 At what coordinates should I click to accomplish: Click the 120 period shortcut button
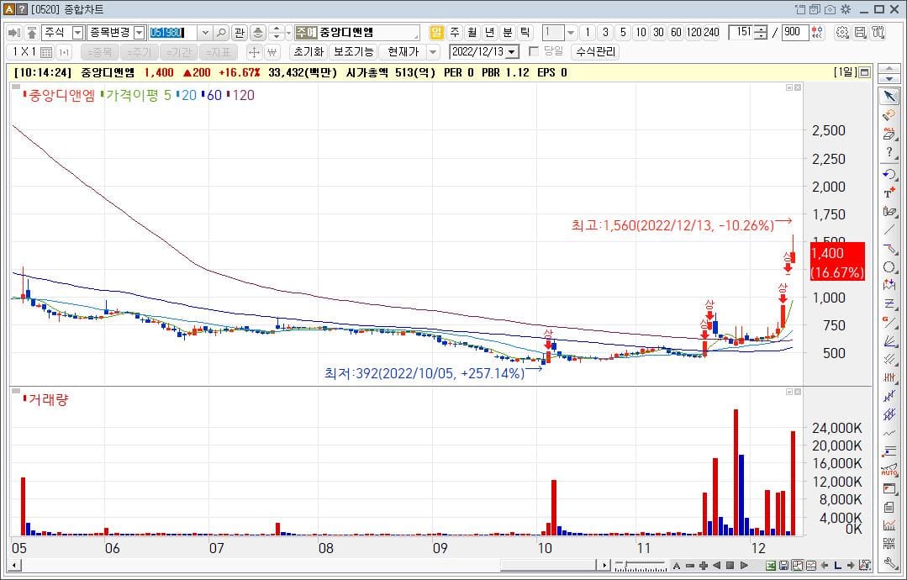click(693, 33)
